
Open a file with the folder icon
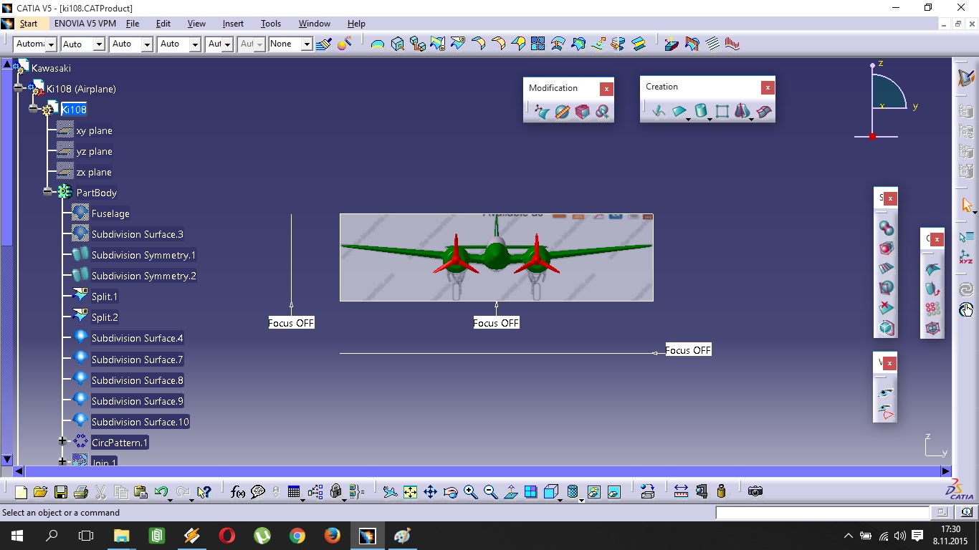tap(40, 492)
